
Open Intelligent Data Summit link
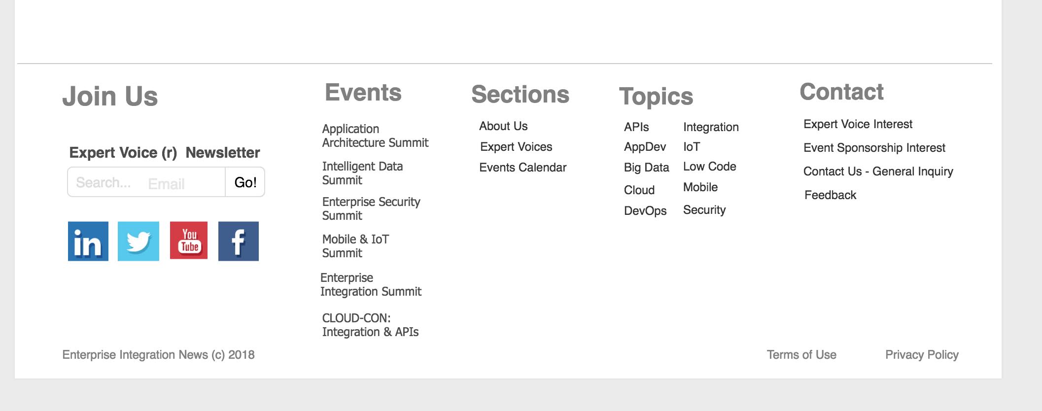(x=362, y=173)
